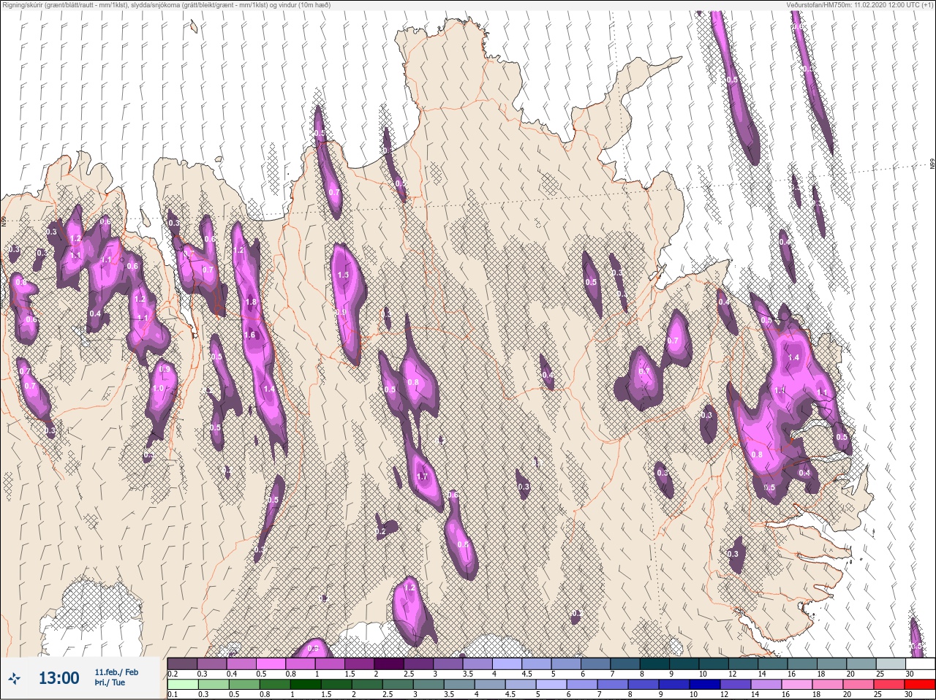Click the 1.6 precipitation value on the map

pos(249,335)
